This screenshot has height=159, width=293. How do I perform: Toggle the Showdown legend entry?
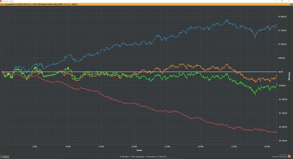pos(152,157)
